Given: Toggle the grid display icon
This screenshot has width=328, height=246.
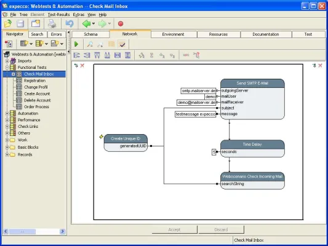Looking at the screenshot, I should (111, 44).
